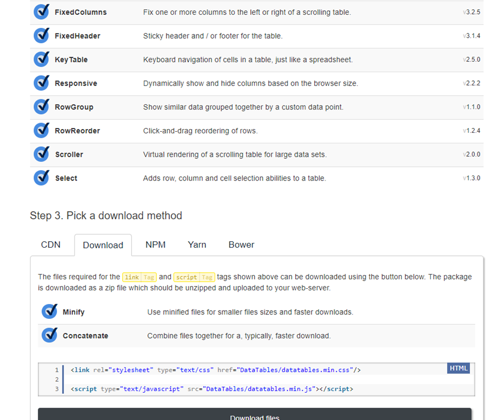Screen dimensions: 501x420
Task: Select the Download tab
Action: pyautogui.click(x=103, y=245)
